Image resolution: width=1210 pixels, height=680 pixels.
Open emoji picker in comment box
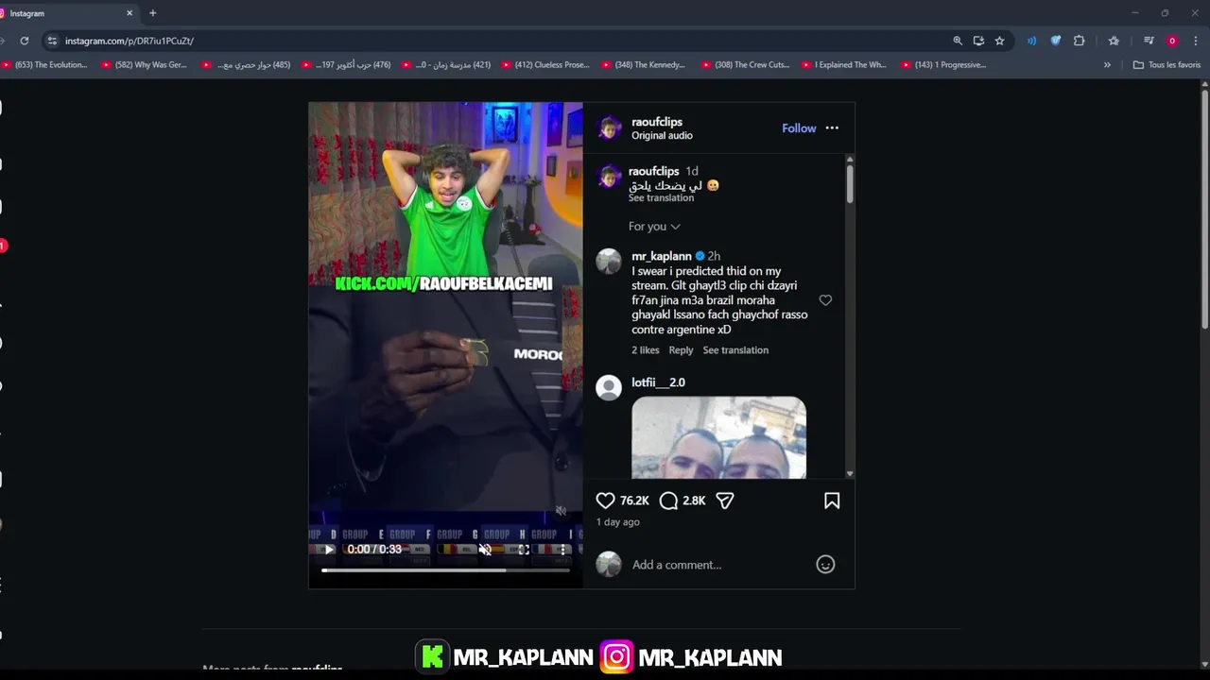[825, 565]
